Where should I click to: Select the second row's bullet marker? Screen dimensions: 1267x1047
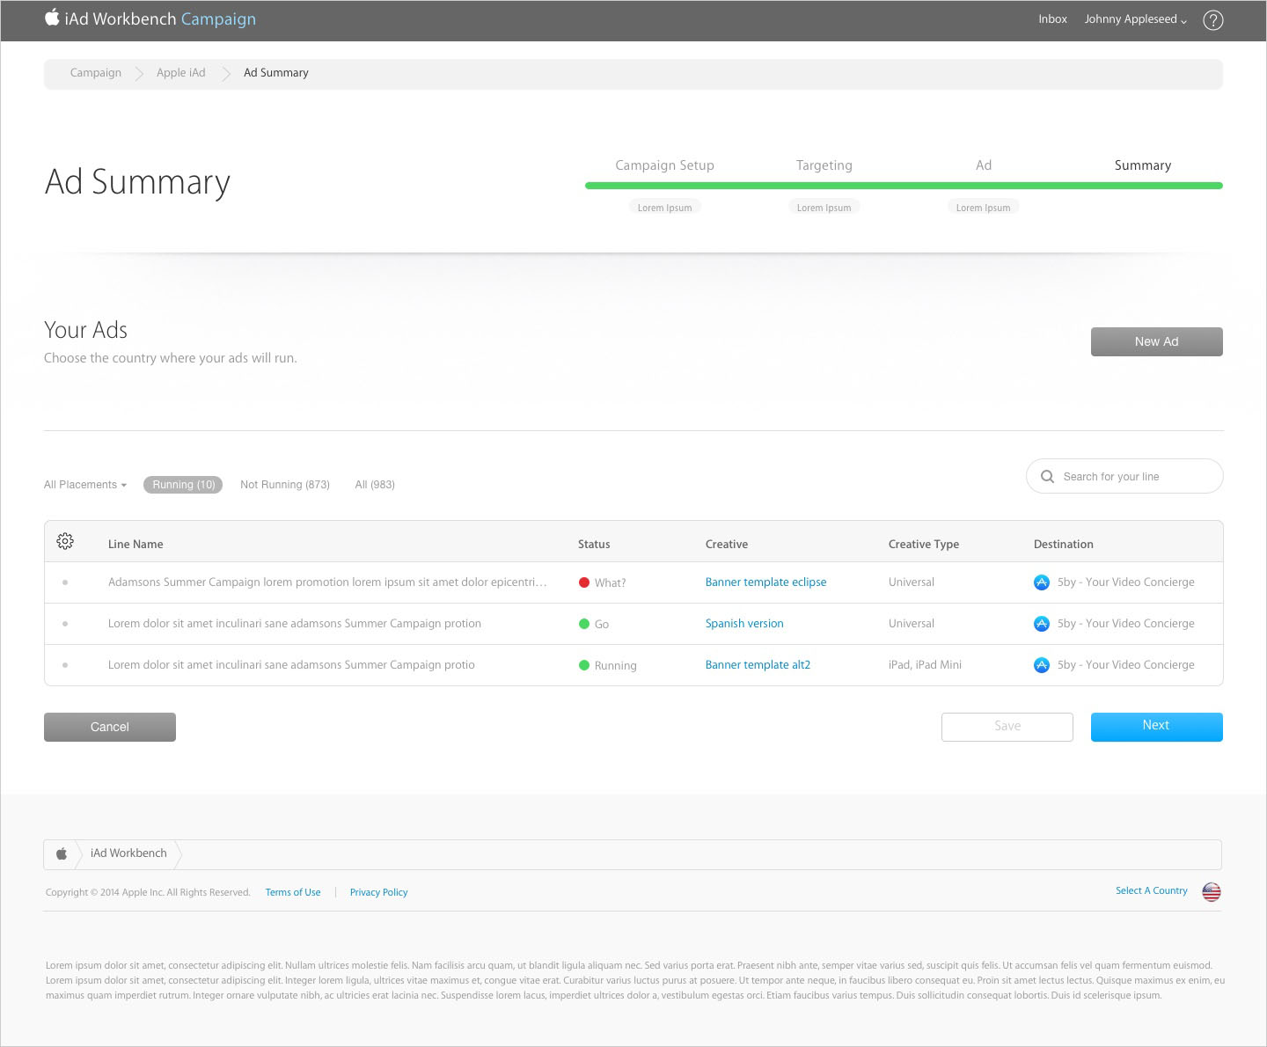point(65,624)
